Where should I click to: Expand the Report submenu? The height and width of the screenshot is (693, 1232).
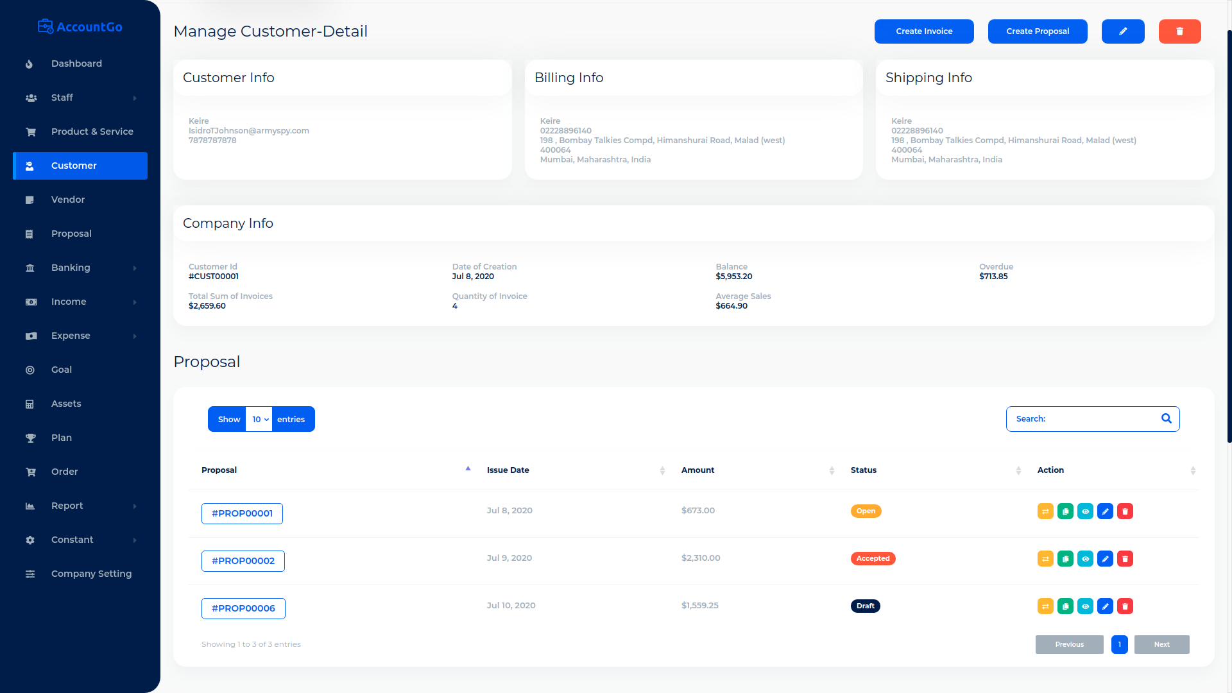click(67, 506)
